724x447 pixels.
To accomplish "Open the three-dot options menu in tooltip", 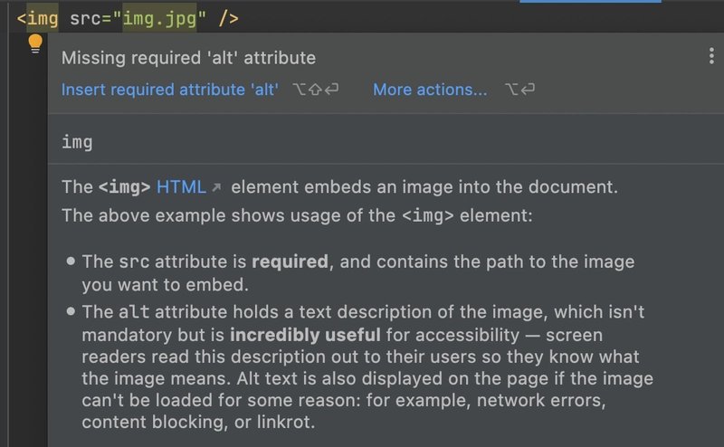I will click(x=711, y=56).
